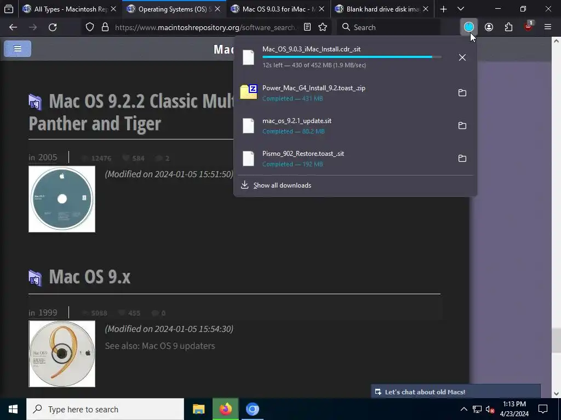Click the browser Search field
Viewport: 561px width, 420px height.
(390, 27)
